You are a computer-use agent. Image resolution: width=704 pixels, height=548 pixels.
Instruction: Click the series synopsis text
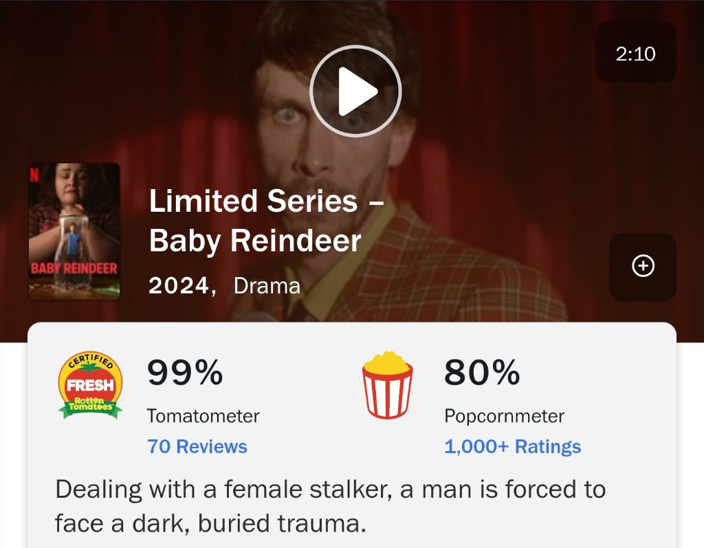tap(331, 506)
